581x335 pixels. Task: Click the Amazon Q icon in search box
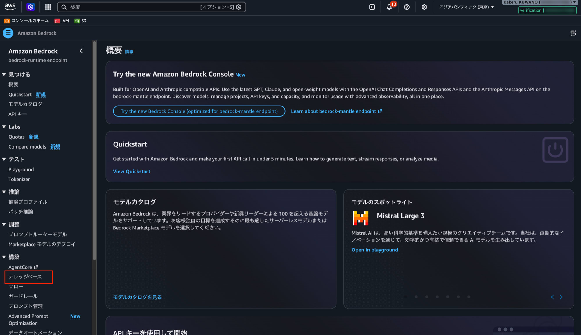point(239,7)
